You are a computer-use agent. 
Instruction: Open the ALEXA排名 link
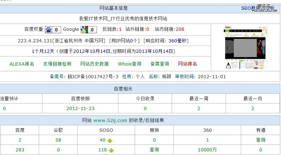coord(22,64)
